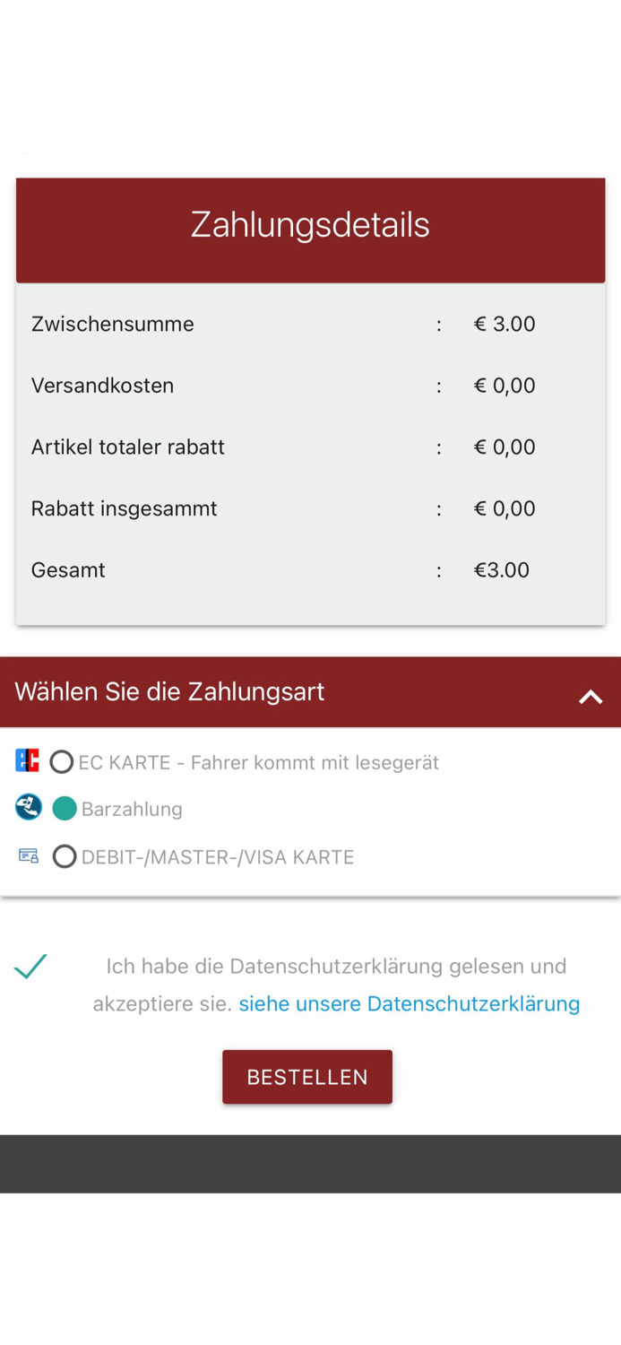The image size is (621, 1345).
Task: Collapse the Zahlungsart section with the chevron
Action: coord(590,694)
